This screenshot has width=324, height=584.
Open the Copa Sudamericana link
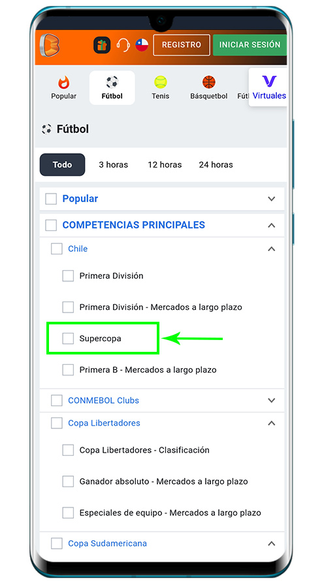[108, 543]
